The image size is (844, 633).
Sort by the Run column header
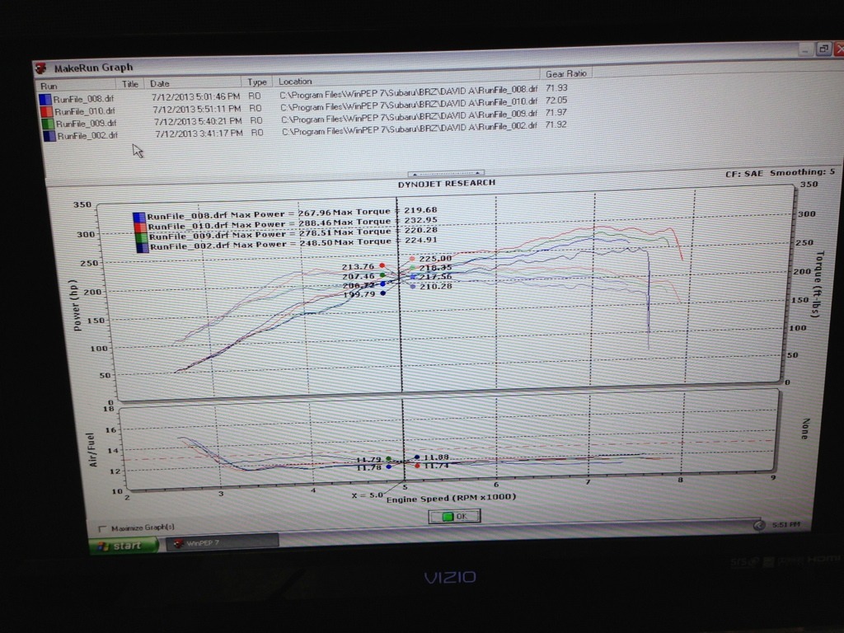49,86
